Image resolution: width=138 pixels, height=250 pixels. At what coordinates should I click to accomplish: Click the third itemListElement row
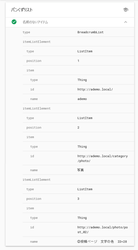pyautogui.click(x=78, y=180)
